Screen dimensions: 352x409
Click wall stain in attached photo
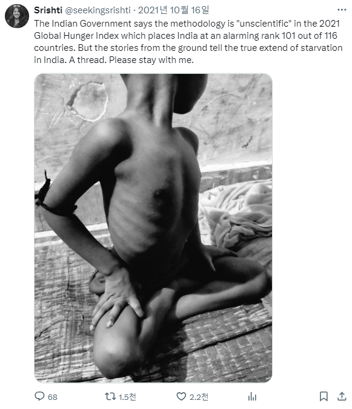click(x=88, y=101)
